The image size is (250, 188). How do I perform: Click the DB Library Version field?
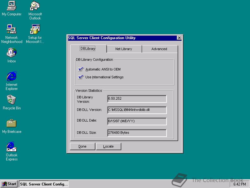(x=137, y=99)
